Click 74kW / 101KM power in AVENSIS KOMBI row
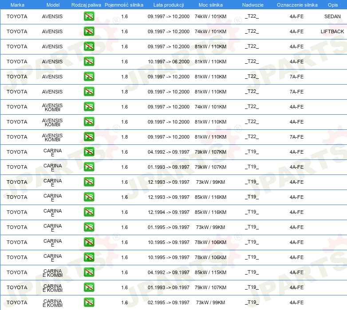 point(210,107)
